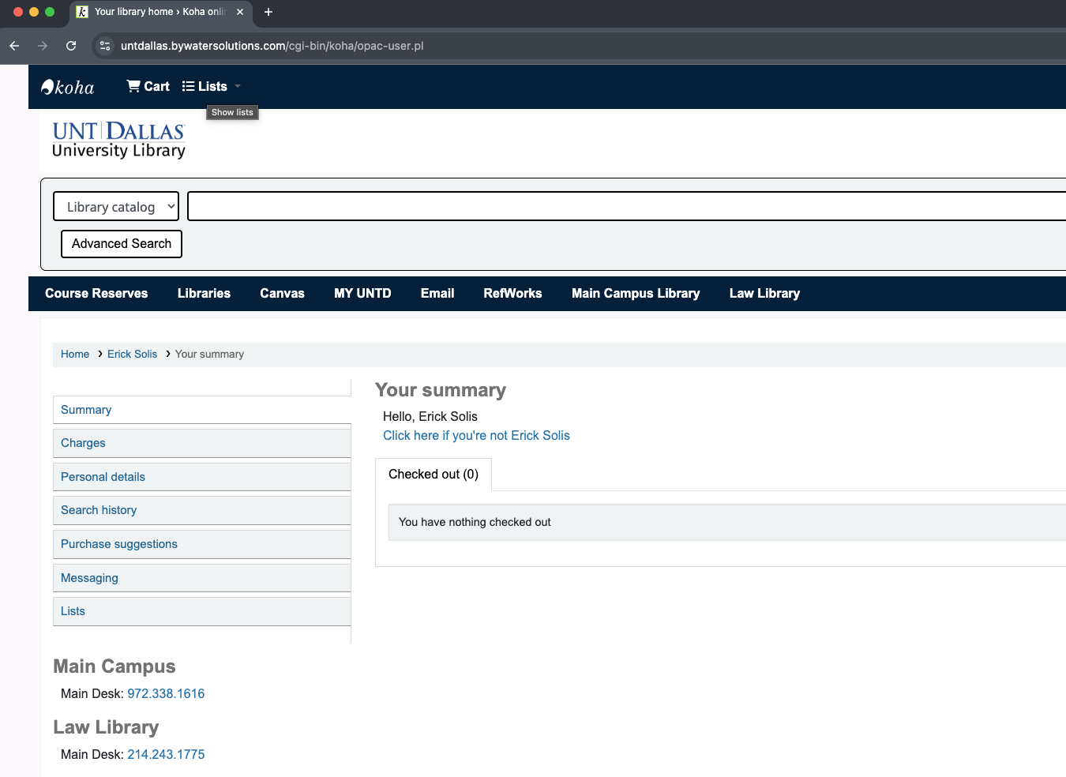Open the Cart from the top navigation
Image resolution: width=1066 pixels, height=777 pixels.
(147, 86)
